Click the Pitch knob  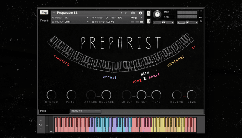coord(71,95)
